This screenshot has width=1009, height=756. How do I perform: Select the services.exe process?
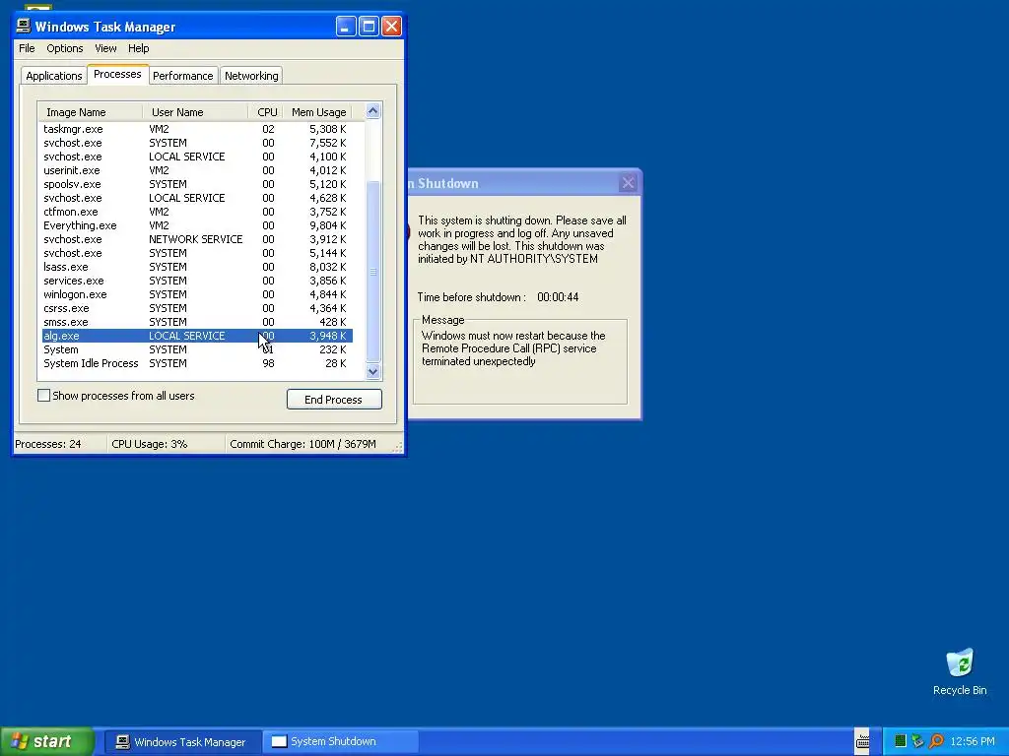coord(197,281)
